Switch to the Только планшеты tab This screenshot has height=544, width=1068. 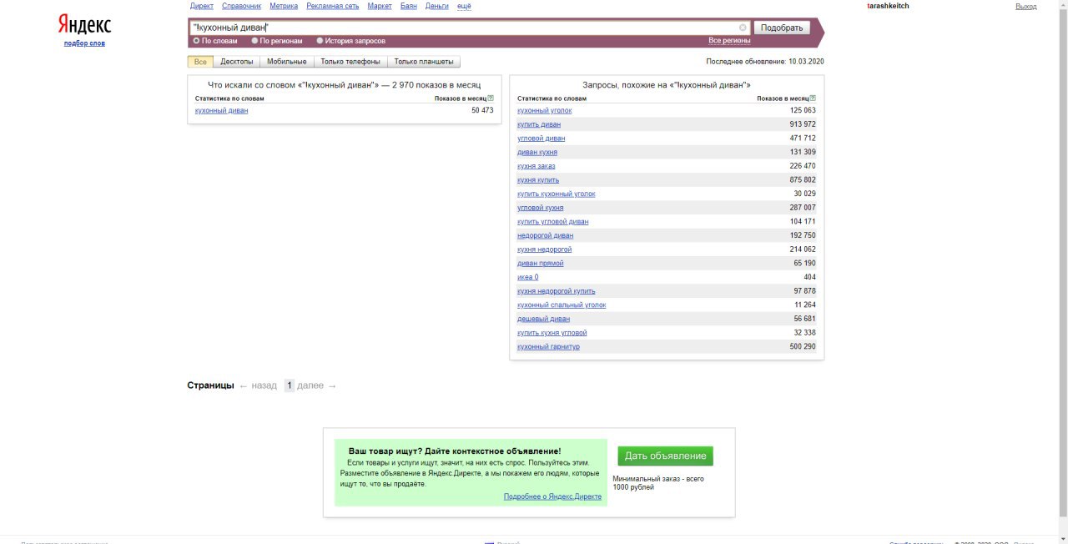[424, 62]
